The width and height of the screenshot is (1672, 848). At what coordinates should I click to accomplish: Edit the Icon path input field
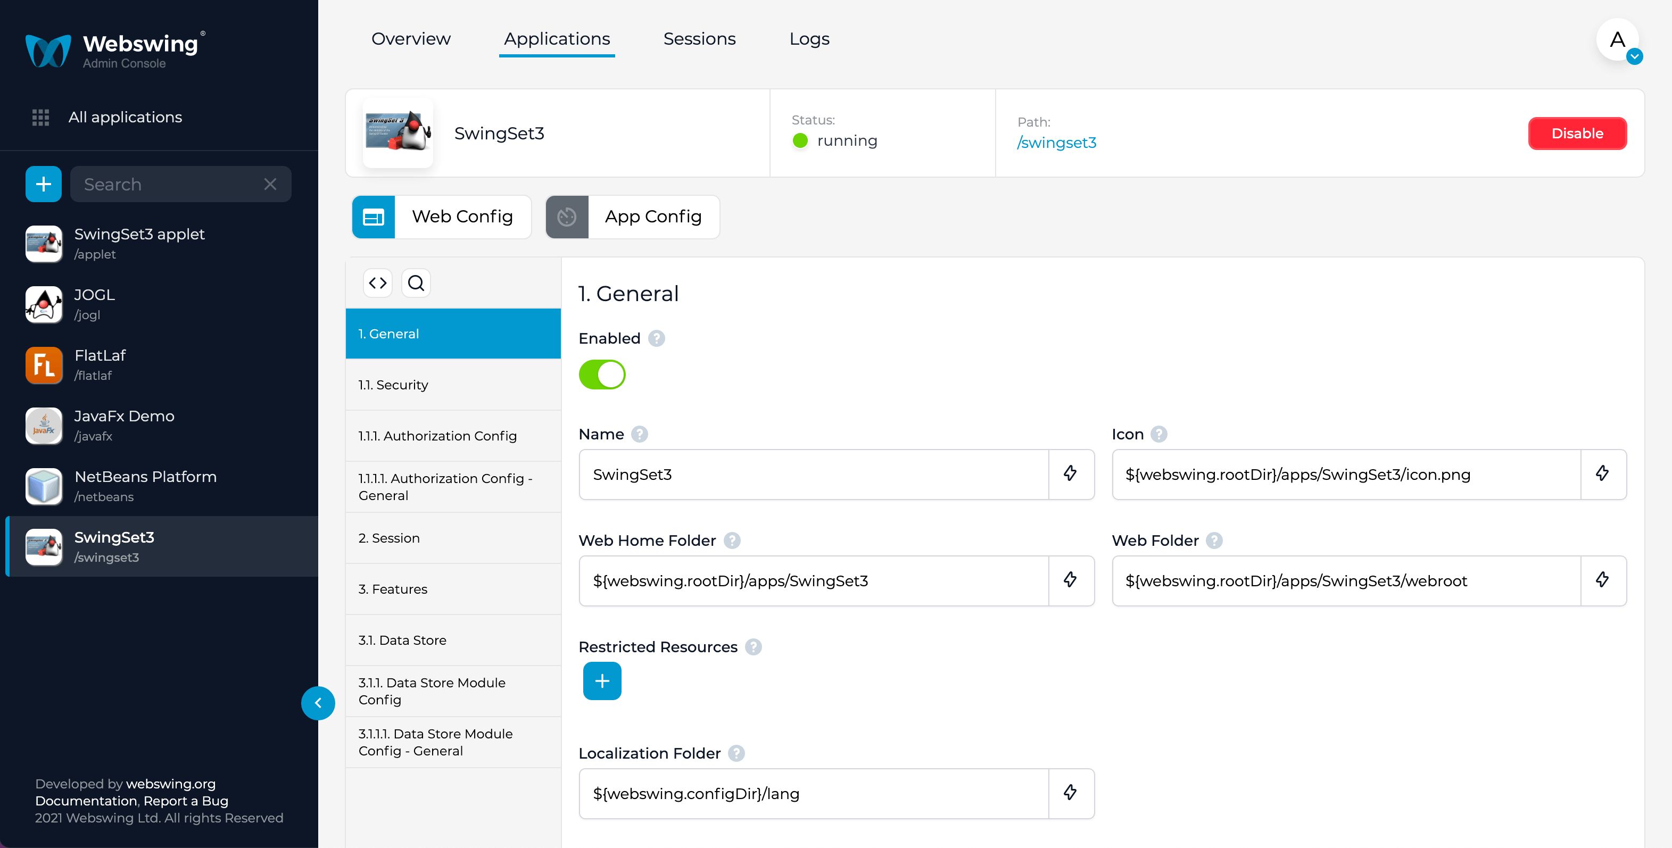point(1347,475)
